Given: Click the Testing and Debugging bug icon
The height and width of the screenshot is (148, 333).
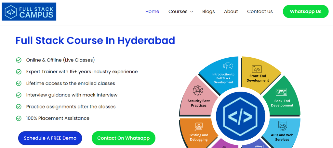Looking at the screenshot, I should tap(199, 127).
